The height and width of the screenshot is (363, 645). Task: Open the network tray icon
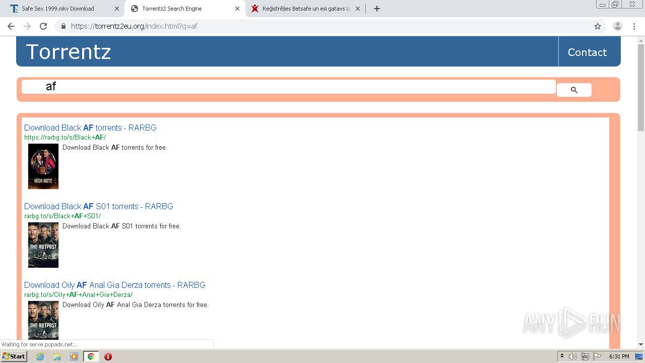[585, 356]
